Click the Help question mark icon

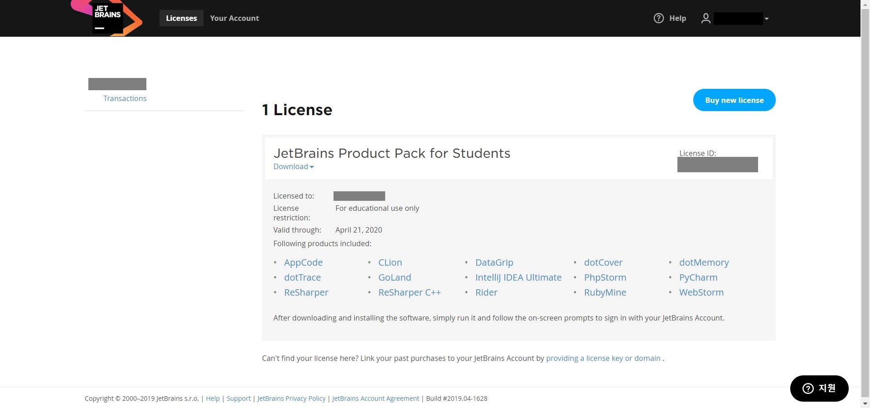click(658, 18)
